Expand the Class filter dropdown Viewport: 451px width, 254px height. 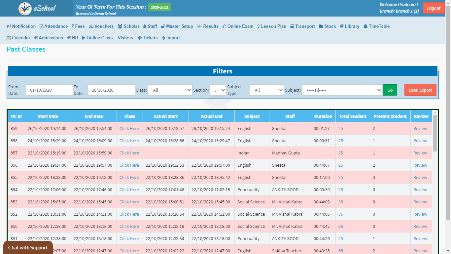point(170,90)
